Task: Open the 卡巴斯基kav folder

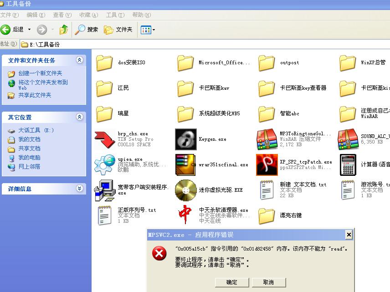Action: [185, 88]
